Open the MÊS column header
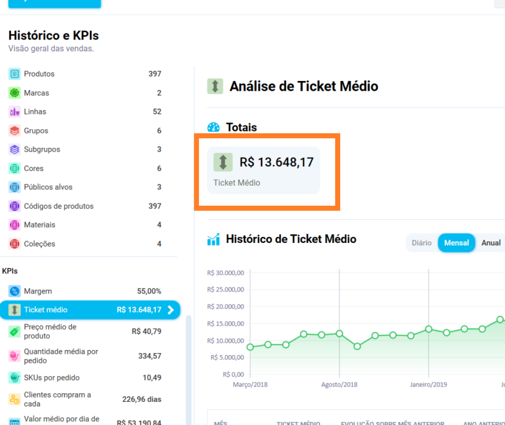This screenshot has width=505, height=425. pos(220,422)
